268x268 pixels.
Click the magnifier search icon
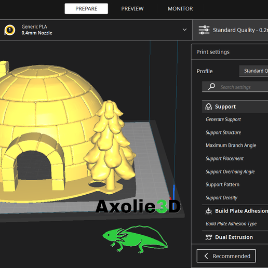pos(211,86)
